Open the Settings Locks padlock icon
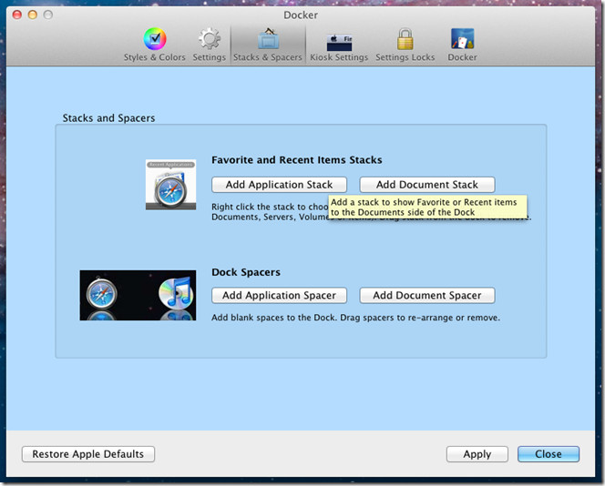Image resolution: width=605 pixels, height=486 pixels. pyautogui.click(x=405, y=39)
